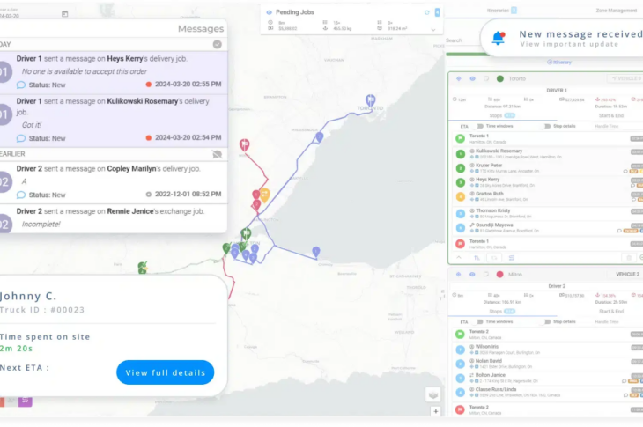Open the Start & End tab for Driver 1
Screen dimensions: 643x427
click(611, 115)
